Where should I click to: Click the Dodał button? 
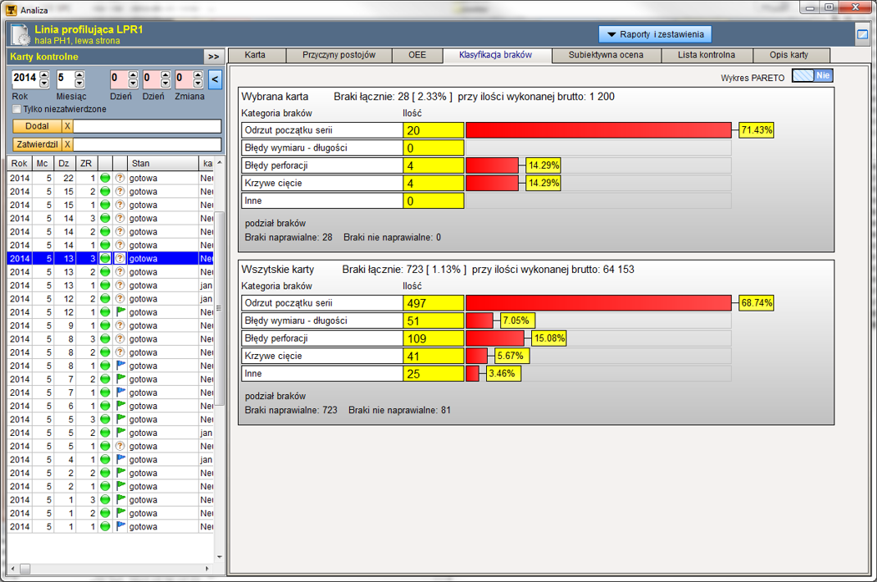pyautogui.click(x=37, y=126)
